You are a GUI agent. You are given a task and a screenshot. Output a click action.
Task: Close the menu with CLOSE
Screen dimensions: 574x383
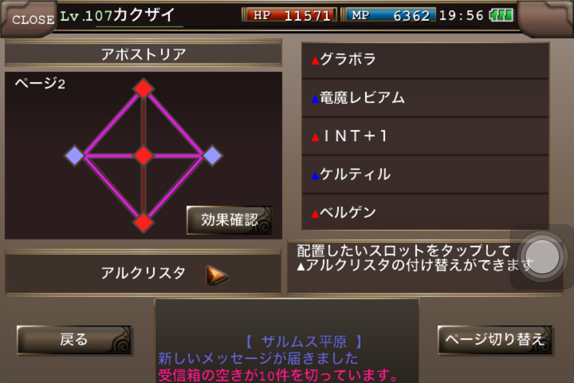click(33, 19)
